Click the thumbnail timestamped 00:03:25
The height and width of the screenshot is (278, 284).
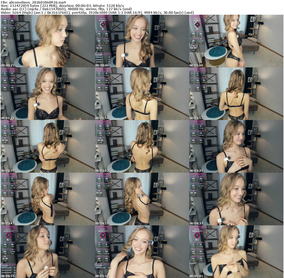pyautogui.click(x=236, y=146)
